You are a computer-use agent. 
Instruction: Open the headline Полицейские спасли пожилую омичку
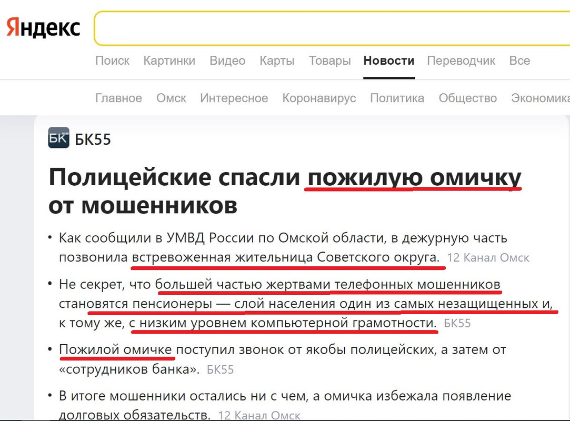pyautogui.click(x=285, y=191)
